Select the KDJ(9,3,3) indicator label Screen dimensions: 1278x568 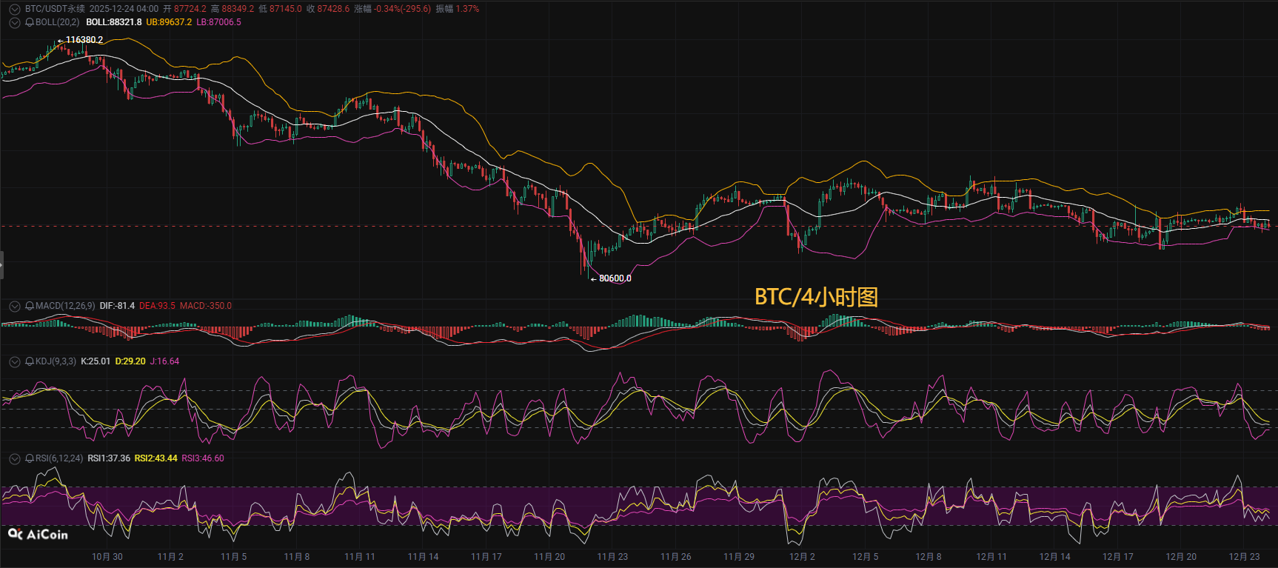[56, 361]
